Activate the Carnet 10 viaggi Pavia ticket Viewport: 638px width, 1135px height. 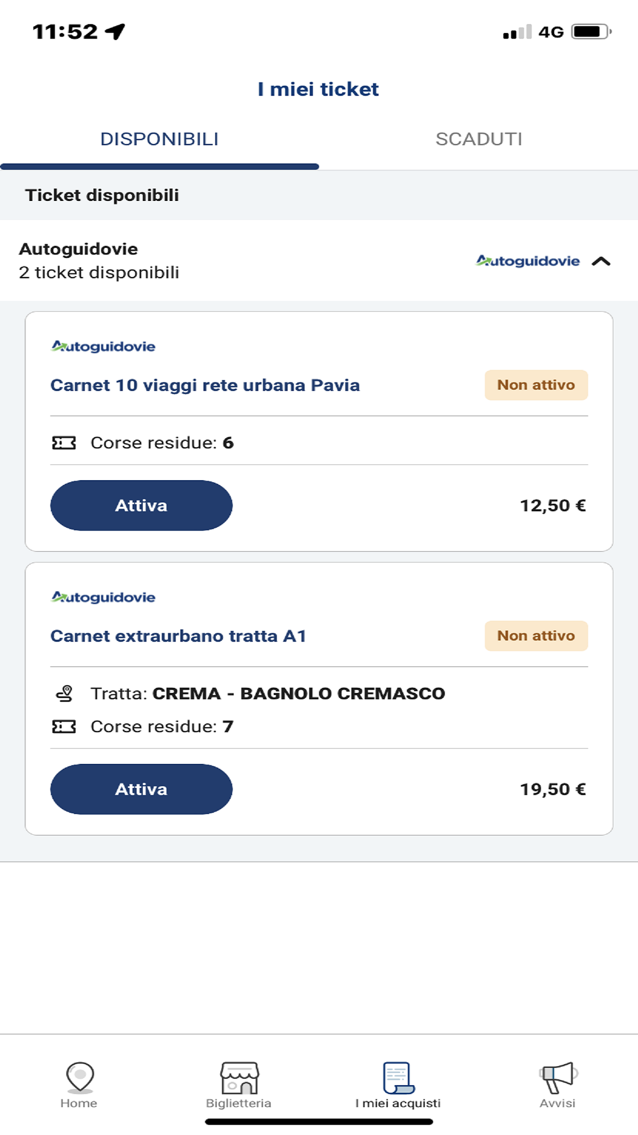[x=141, y=505]
